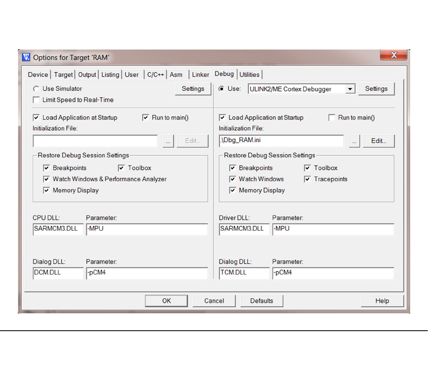Click the CPU DLL field SARMCM3.DLL
Image resolution: width=436 pixels, height=379 pixels.
pos(58,229)
